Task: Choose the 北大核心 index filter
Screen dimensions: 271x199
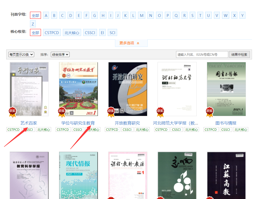Action: [72, 33]
